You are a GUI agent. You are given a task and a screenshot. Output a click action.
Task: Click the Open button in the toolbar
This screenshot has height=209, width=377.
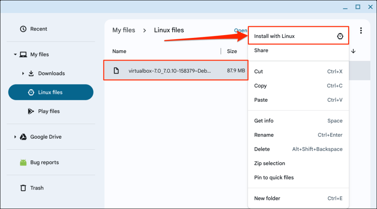pyautogui.click(x=241, y=31)
